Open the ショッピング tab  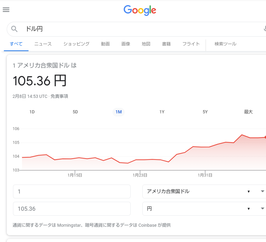tap(76, 44)
